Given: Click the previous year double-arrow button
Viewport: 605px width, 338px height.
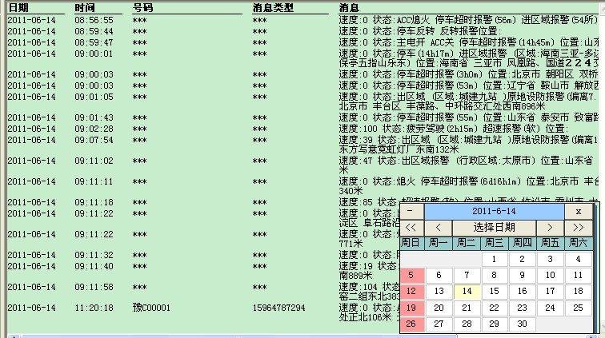Looking at the screenshot, I should point(411,228).
